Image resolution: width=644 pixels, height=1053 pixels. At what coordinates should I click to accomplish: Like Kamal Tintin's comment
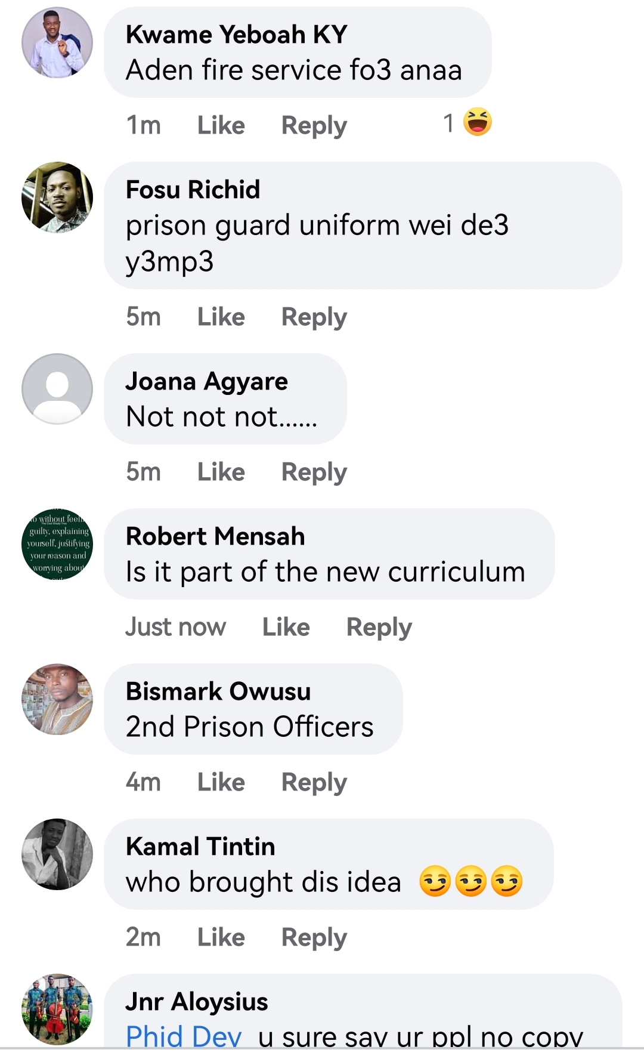pyautogui.click(x=221, y=937)
